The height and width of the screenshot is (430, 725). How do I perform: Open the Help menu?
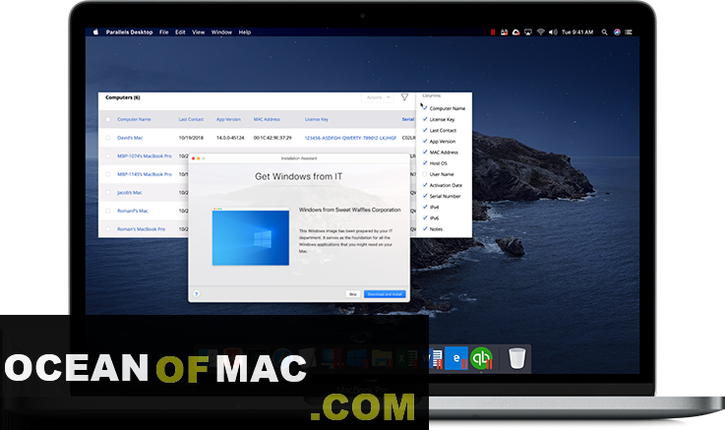coord(245,31)
